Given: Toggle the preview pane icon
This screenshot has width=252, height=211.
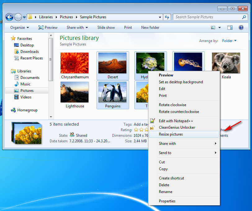Looking at the screenshot, I should point(230,28).
